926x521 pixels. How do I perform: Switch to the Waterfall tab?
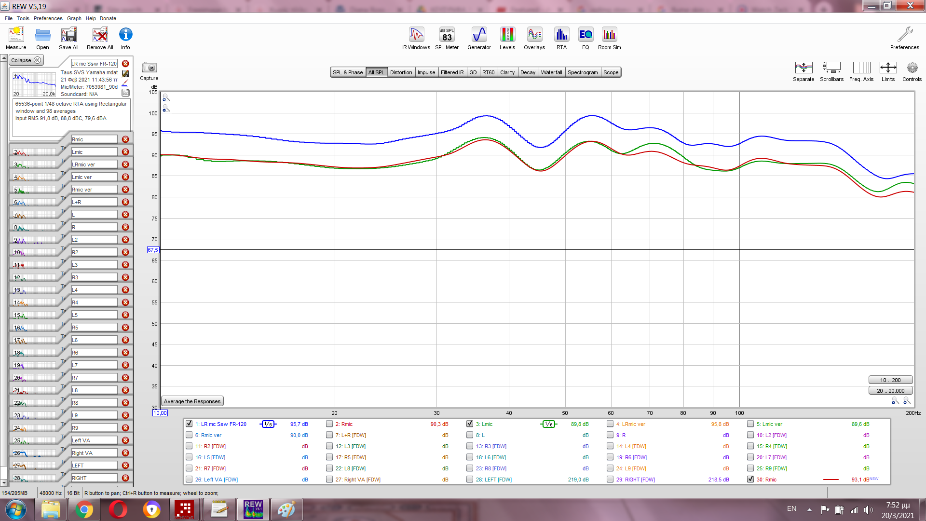point(551,72)
